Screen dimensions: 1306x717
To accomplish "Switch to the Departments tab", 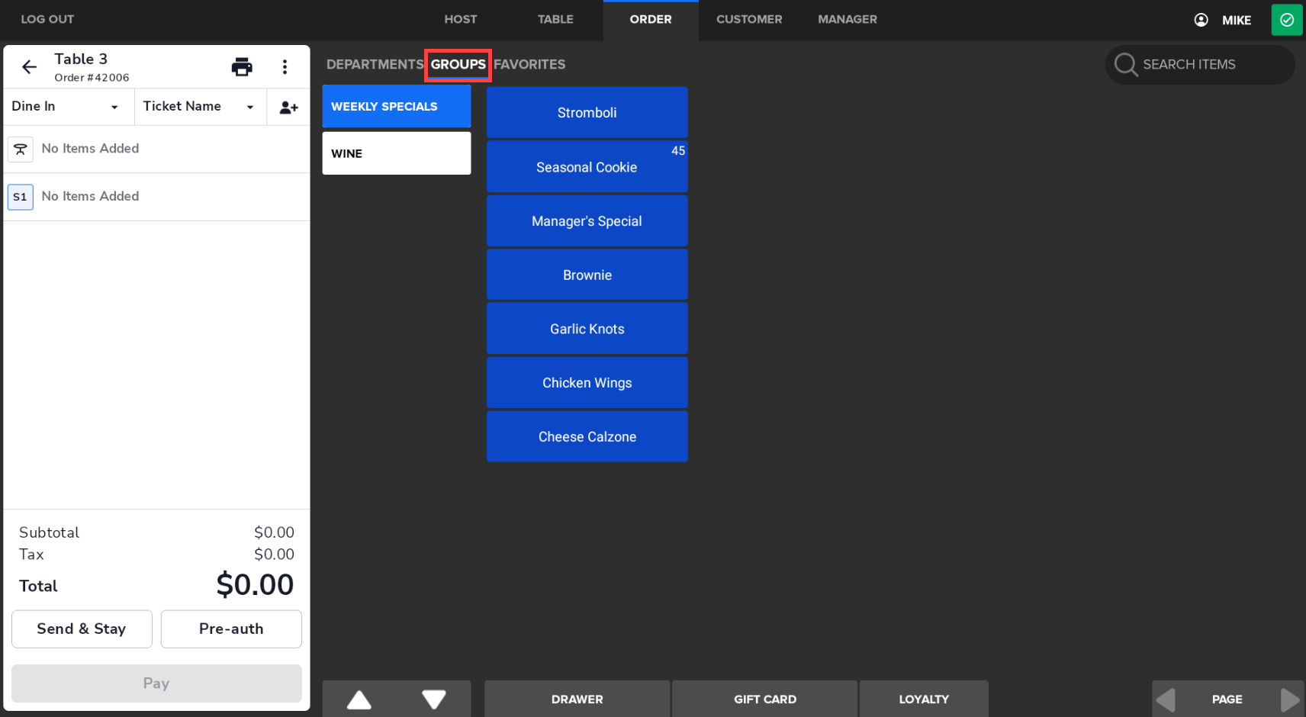I will (374, 65).
